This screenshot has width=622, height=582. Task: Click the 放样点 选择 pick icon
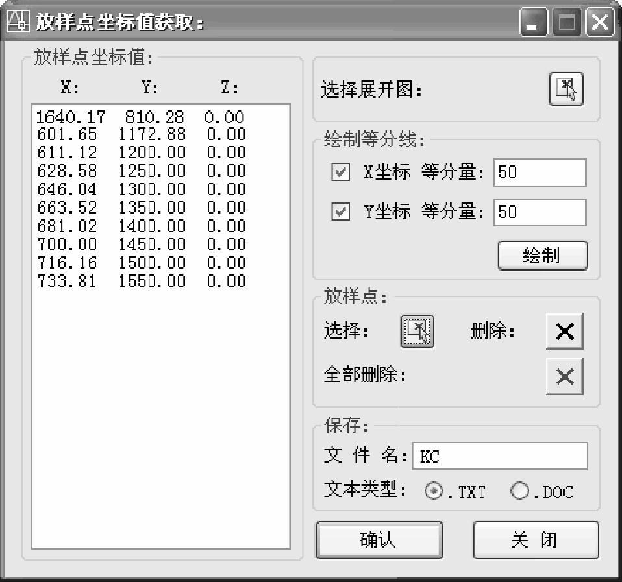pos(417,332)
